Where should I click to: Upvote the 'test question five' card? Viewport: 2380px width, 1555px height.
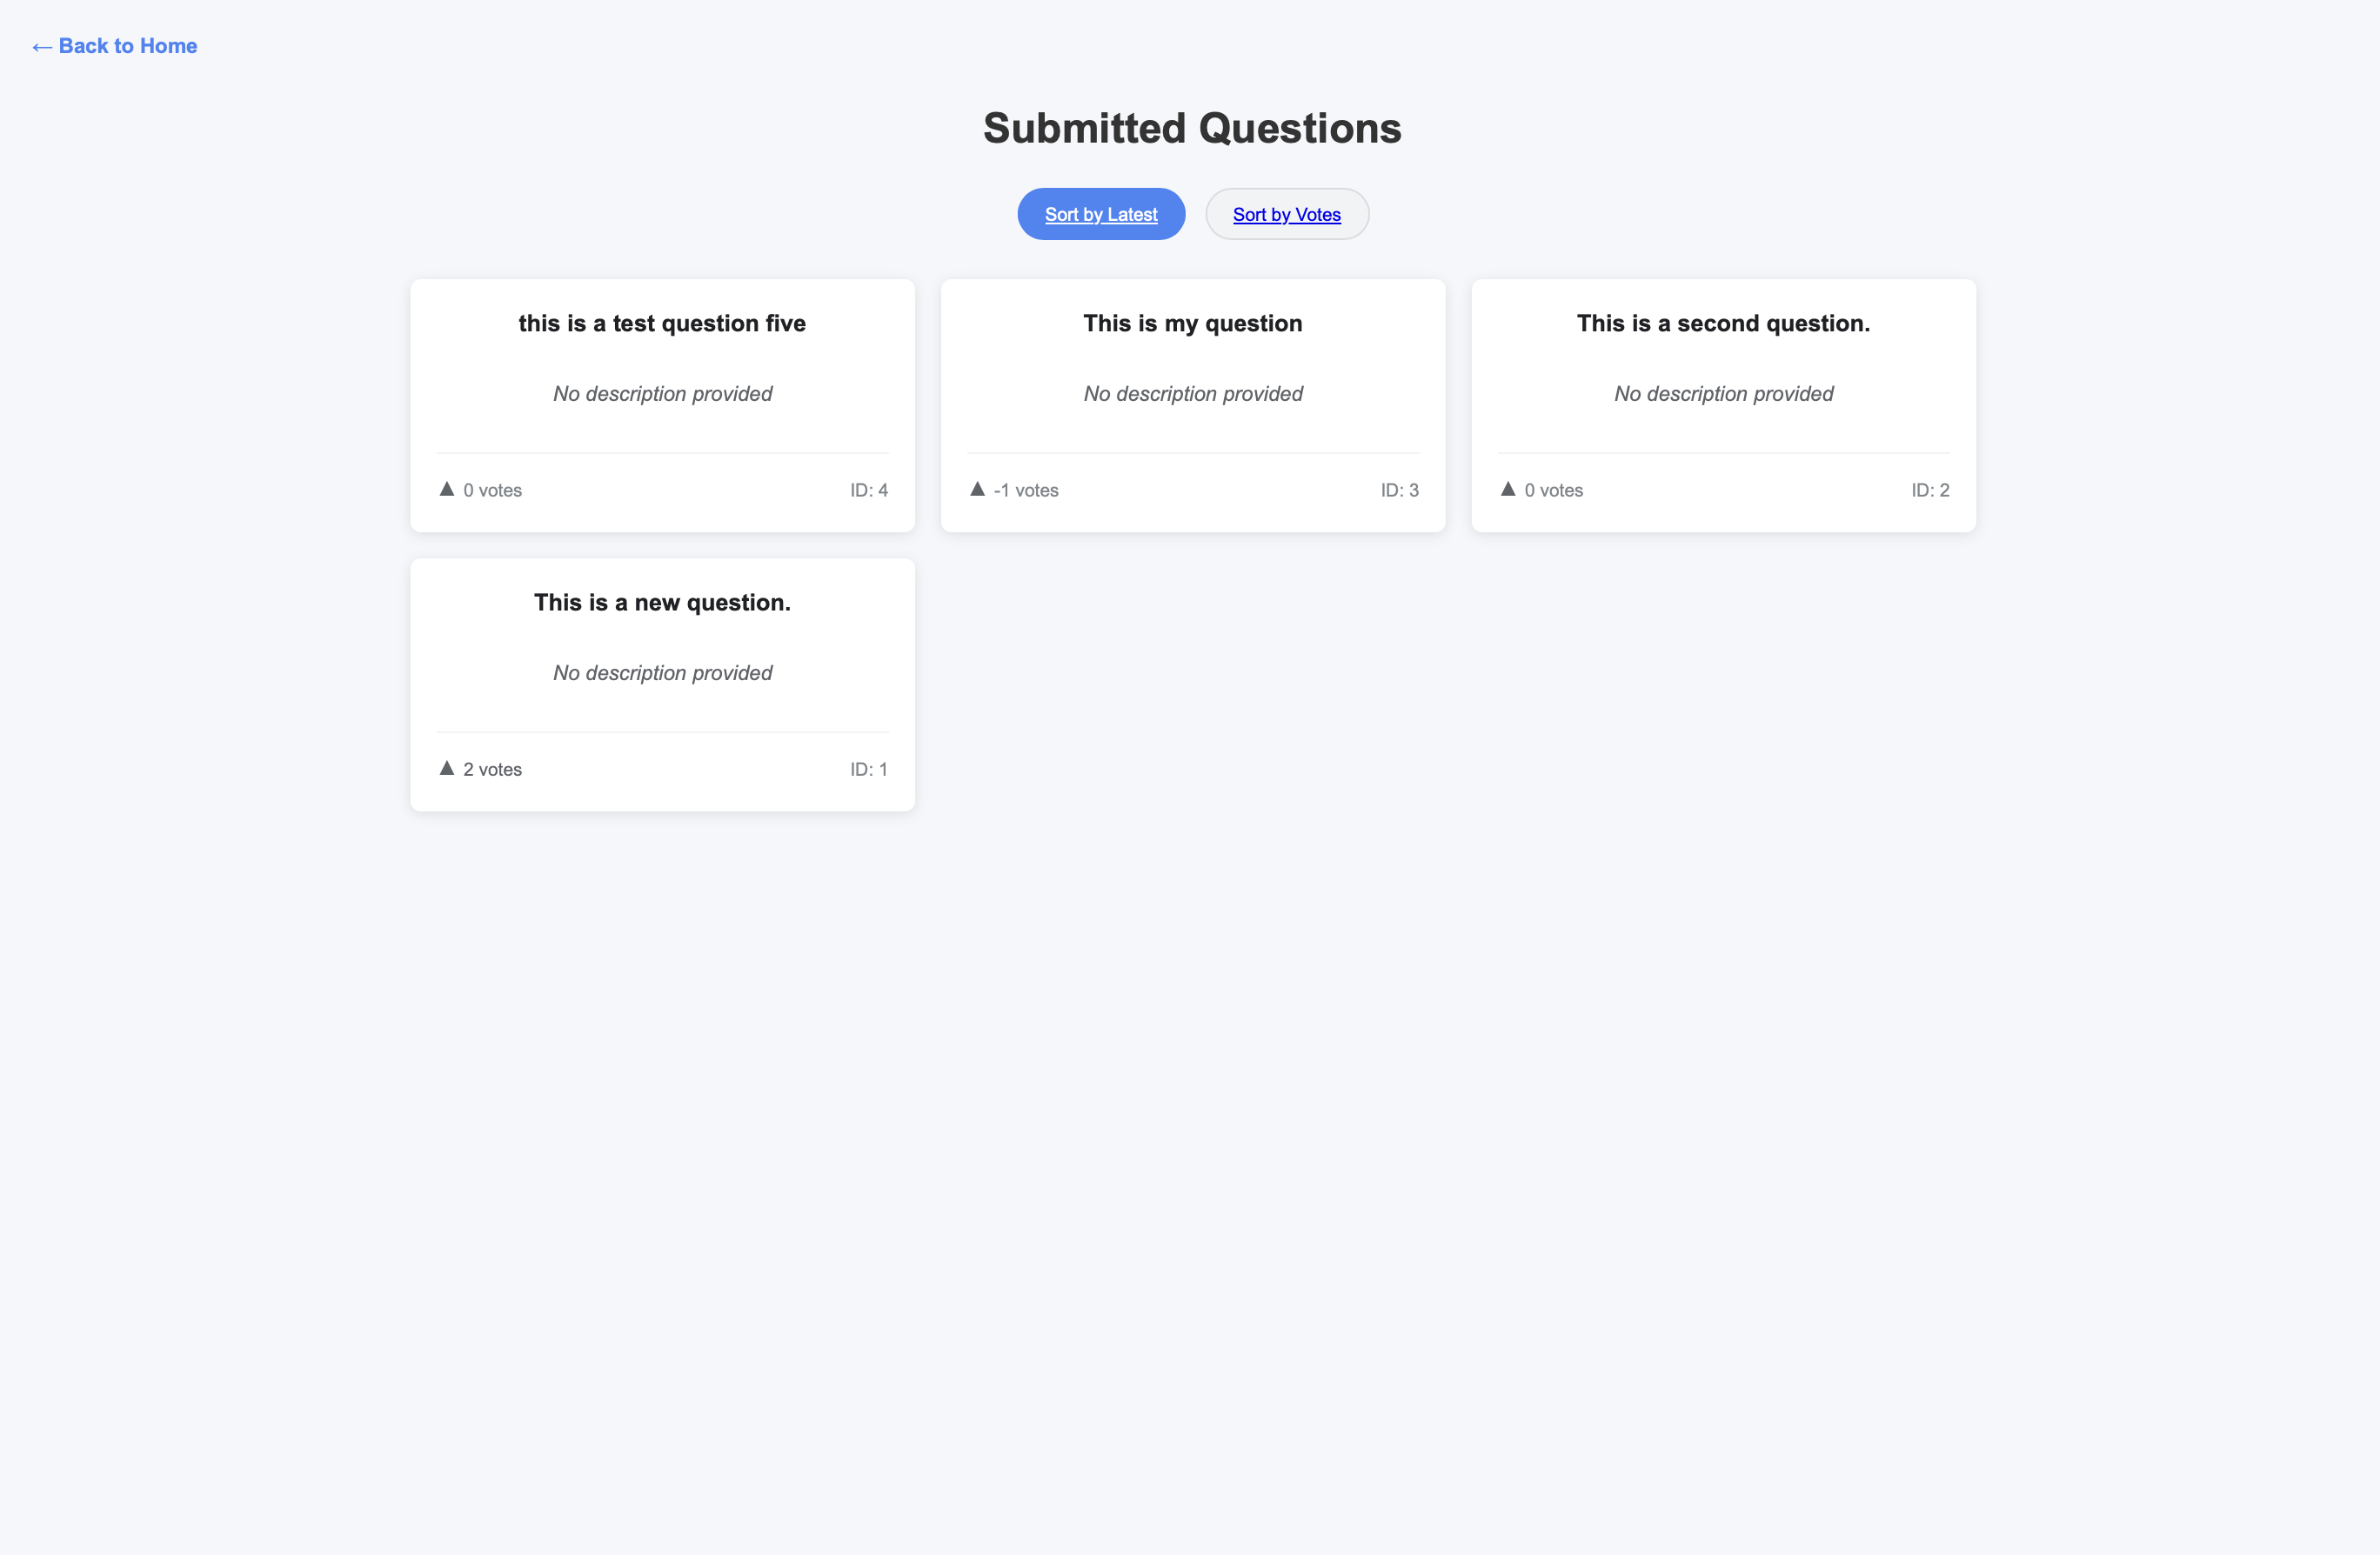click(x=447, y=489)
